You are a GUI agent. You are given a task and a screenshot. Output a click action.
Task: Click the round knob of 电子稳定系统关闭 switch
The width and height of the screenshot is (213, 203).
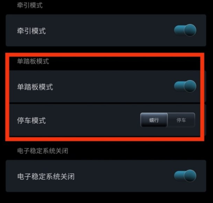tap(190, 176)
